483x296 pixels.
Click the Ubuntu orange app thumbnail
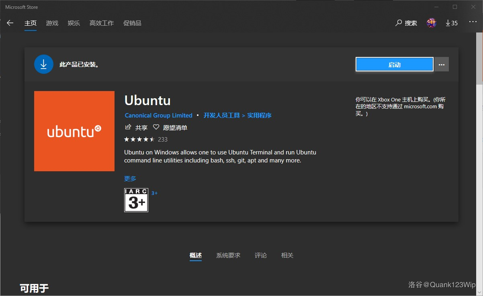74,131
